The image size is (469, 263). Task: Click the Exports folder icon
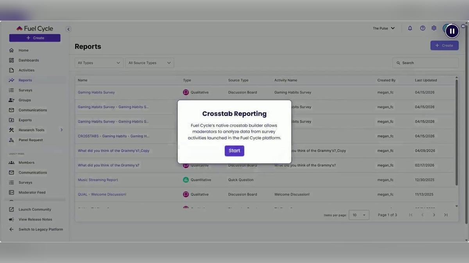(x=11, y=120)
